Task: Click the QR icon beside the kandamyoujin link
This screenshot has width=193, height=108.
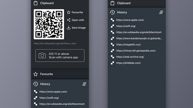Action: pyautogui.click(x=112, y=38)
